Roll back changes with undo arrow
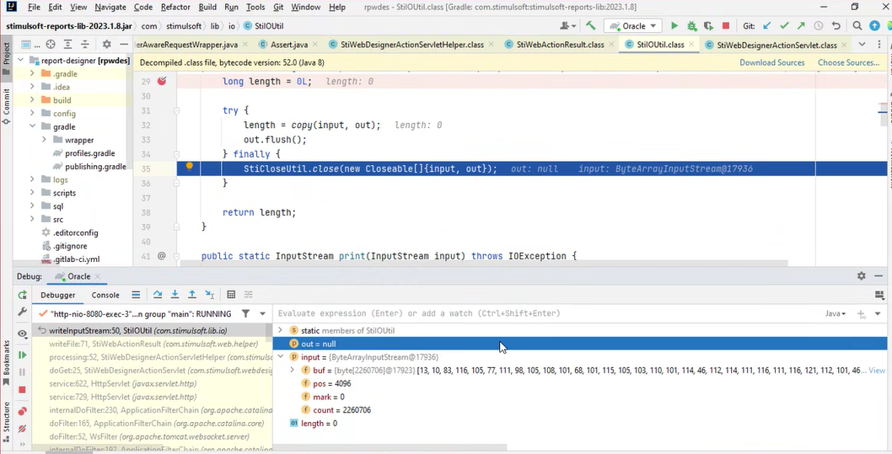 (x=836, y=25)
